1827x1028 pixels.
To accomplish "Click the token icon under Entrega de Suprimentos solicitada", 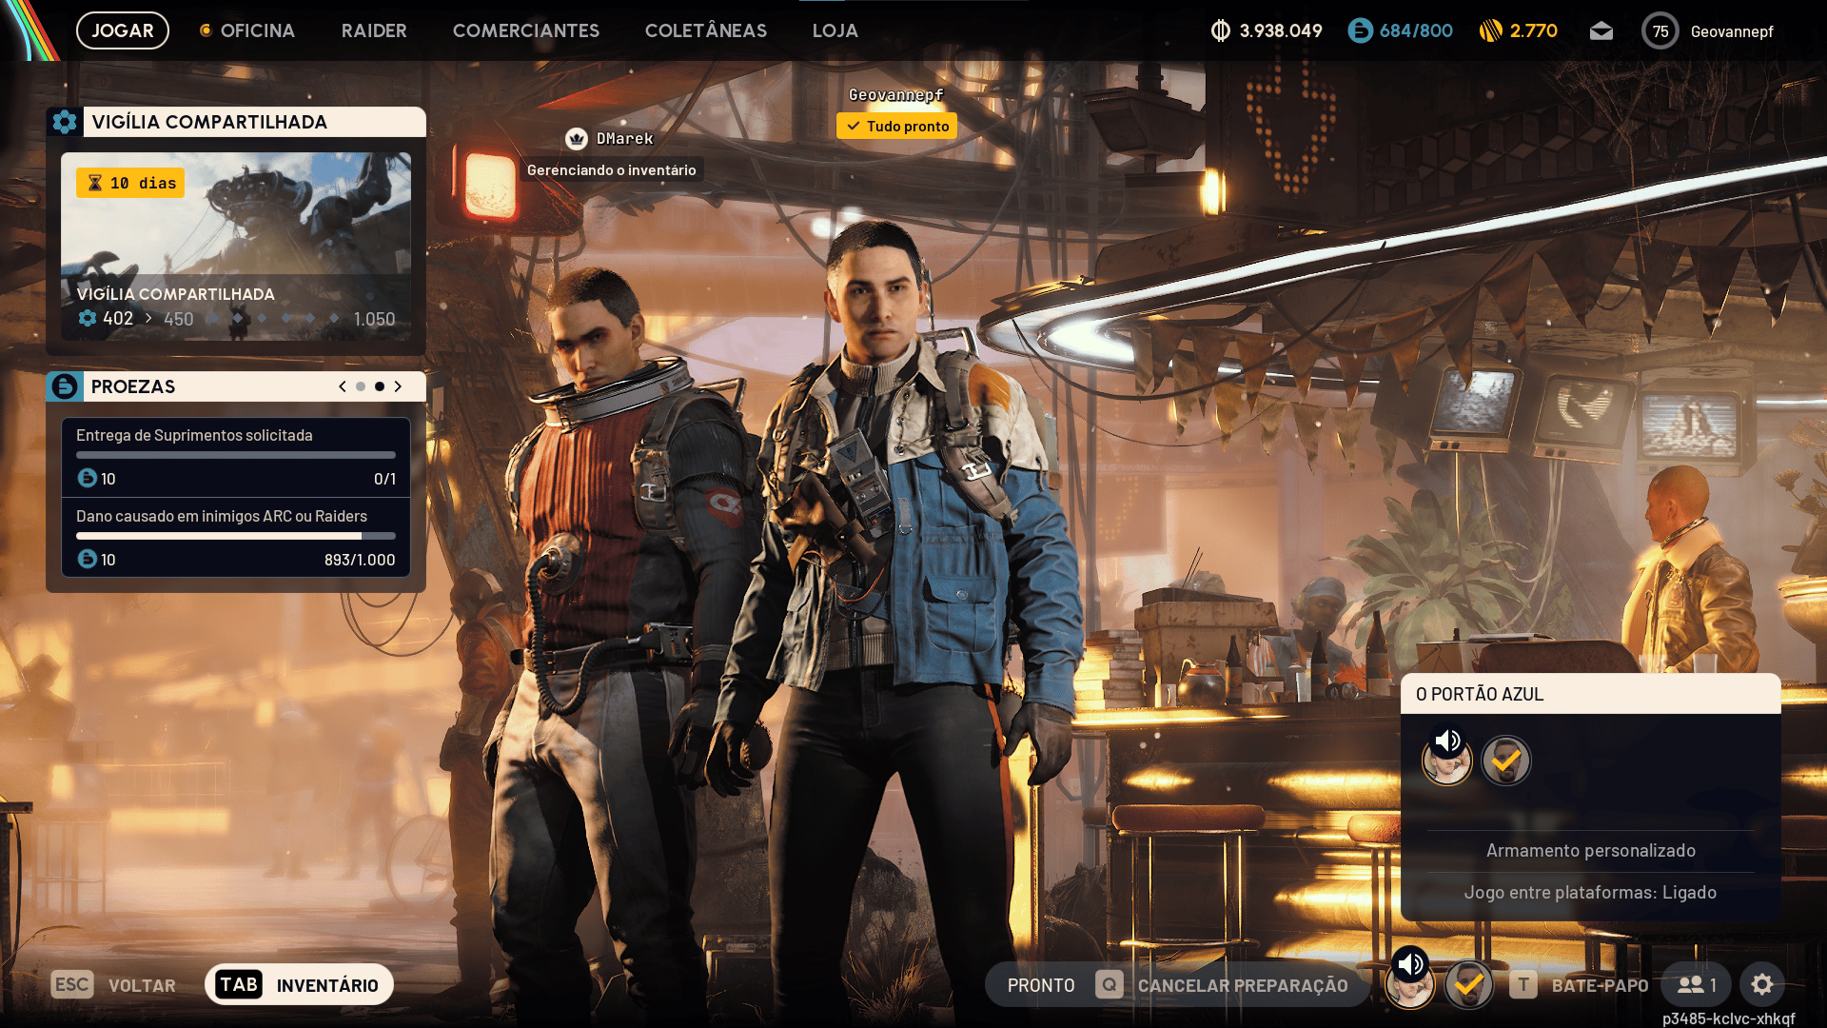I will point(87,478).
